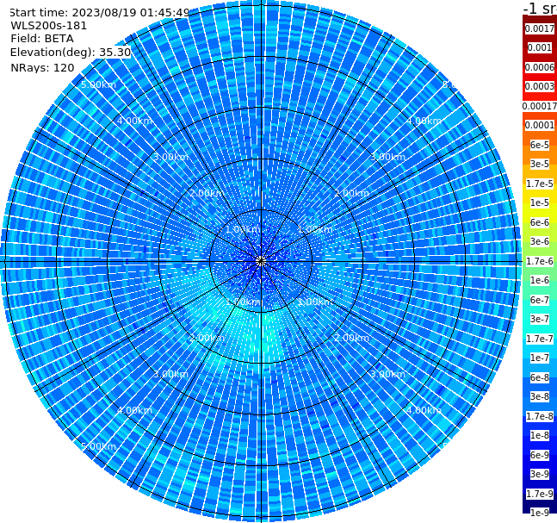Image resolution: width=557 pixels, height=523 pixels.
Task: Click the southwest 3.00km range ring label
Action: 170,374
